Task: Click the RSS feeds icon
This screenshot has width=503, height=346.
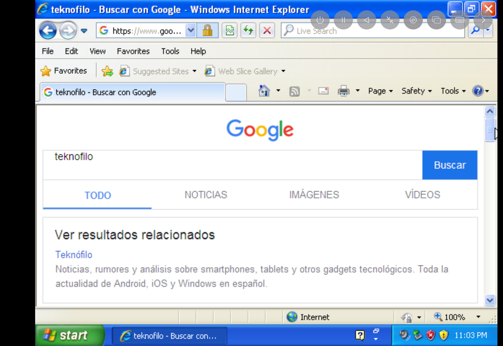Action: coord(294,91)
